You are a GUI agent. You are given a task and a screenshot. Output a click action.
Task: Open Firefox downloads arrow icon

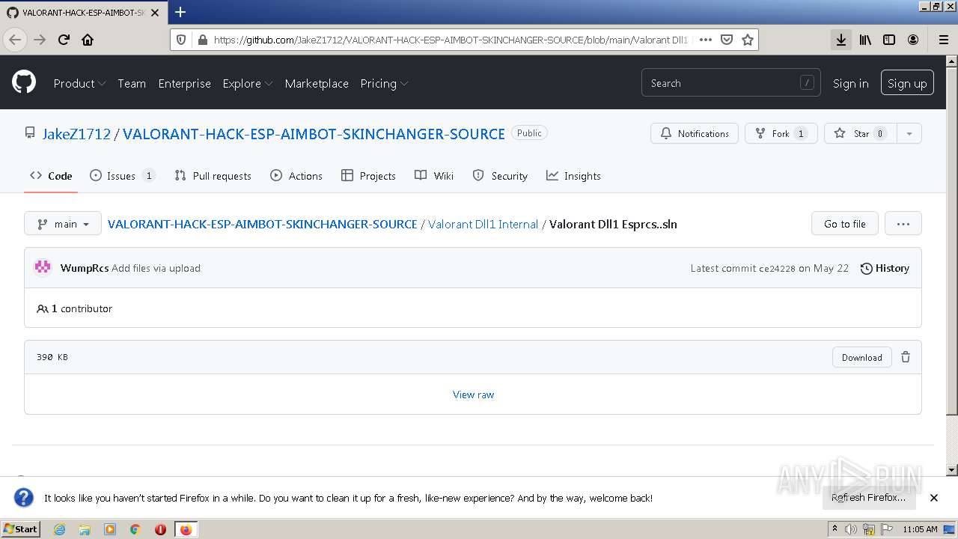coord(841,40)
